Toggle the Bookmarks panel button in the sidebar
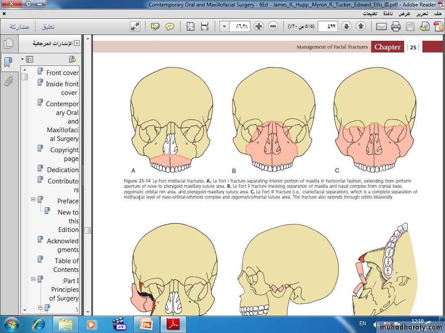The image size is (445, 333). pos(8,62)
